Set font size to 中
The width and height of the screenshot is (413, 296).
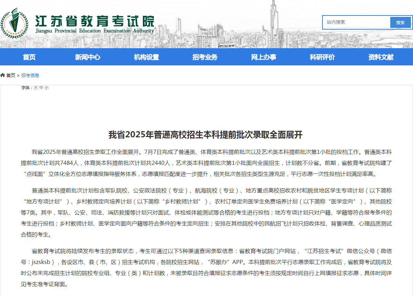pos(41,88)
